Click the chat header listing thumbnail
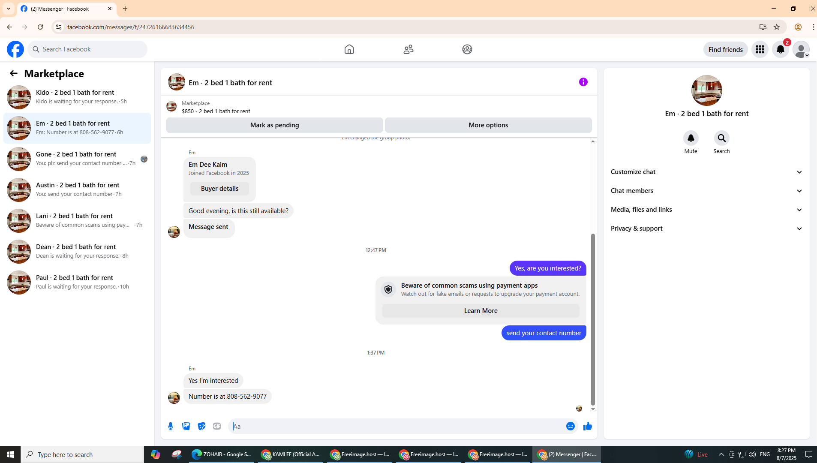 (177, 82)
